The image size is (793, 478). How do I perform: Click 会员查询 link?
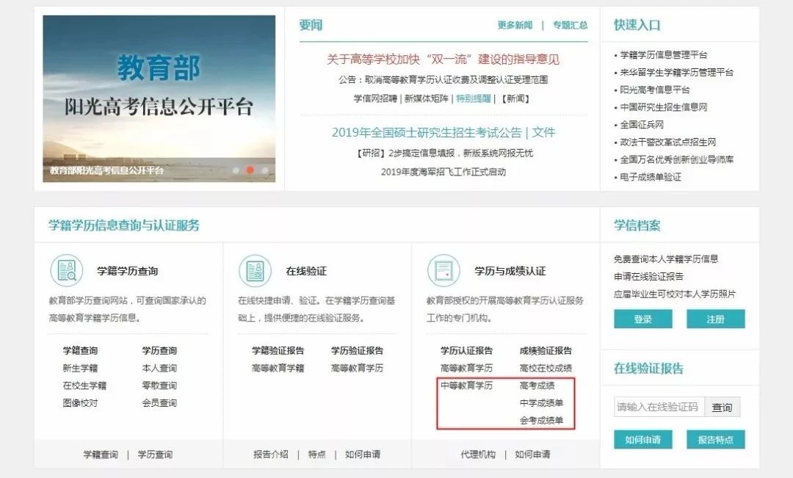(x=159, y=403)
